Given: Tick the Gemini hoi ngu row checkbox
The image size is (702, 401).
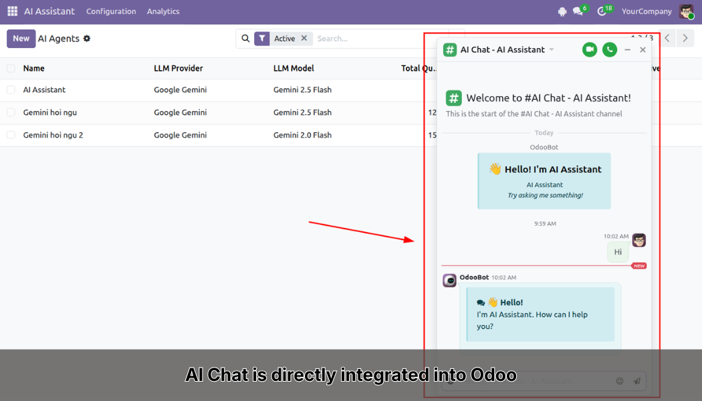Looking at the screenshot, I should pos(11,112).
